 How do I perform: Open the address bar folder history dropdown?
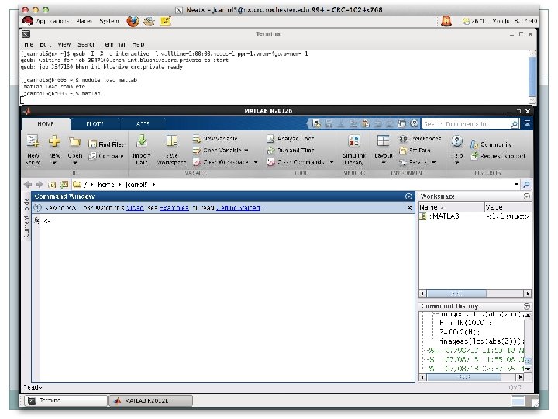tap(516, 184)
